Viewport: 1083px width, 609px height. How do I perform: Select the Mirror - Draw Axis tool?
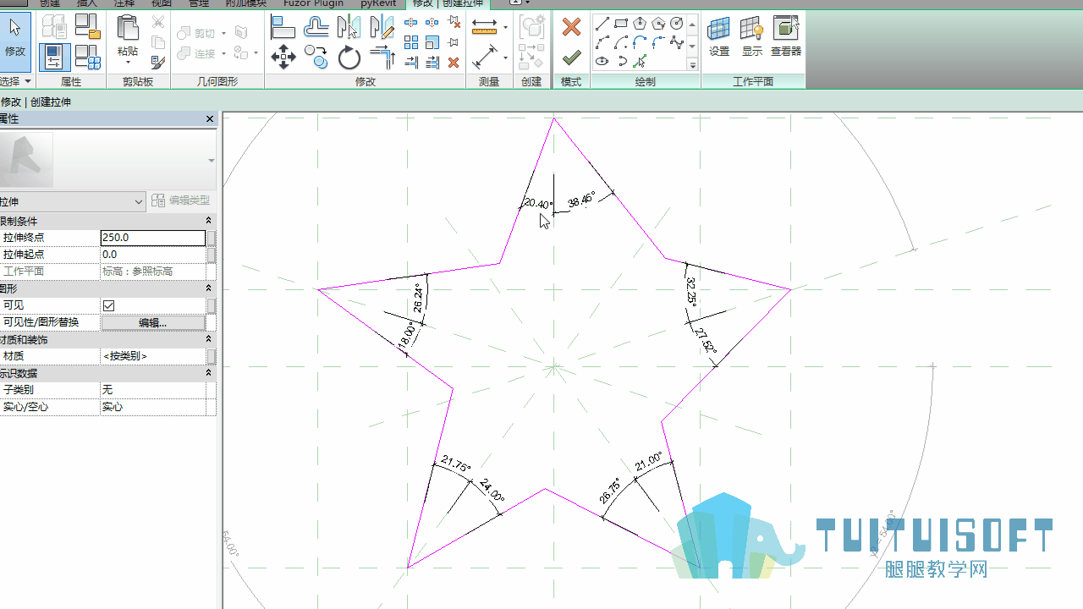coord(382,28)
